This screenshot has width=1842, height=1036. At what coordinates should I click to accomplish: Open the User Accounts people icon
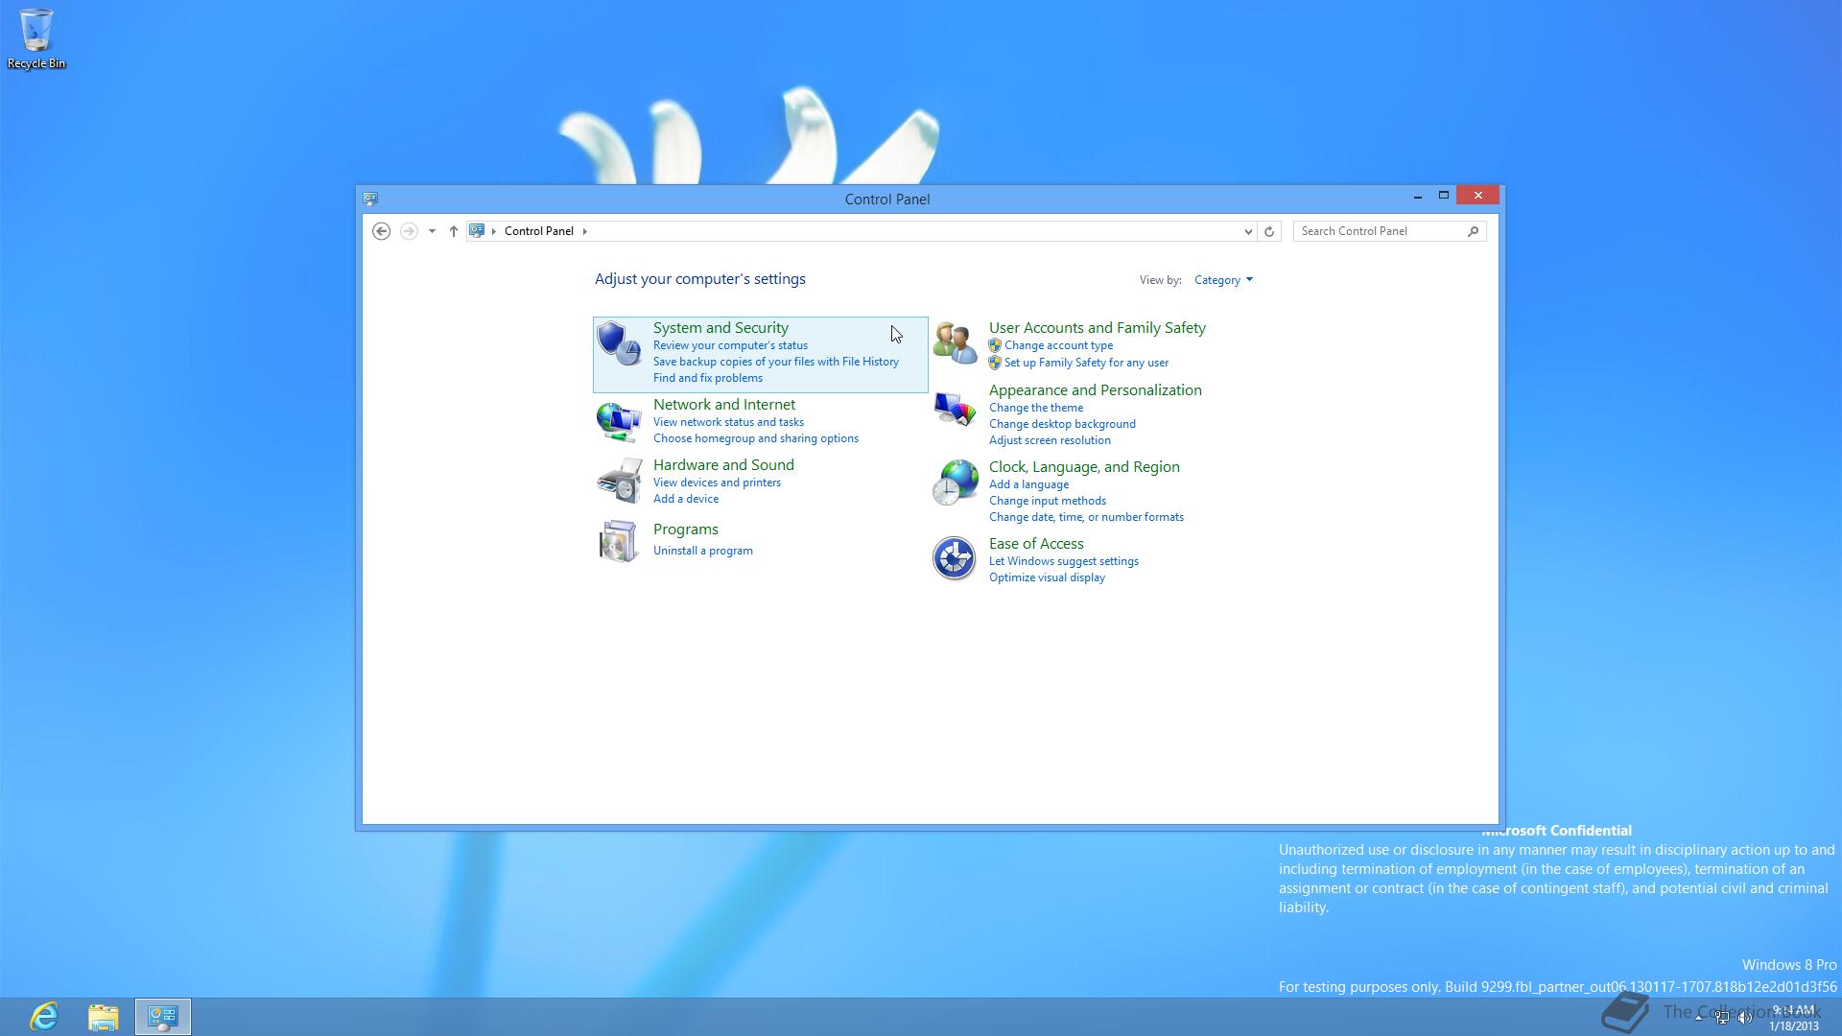[955, 343]
